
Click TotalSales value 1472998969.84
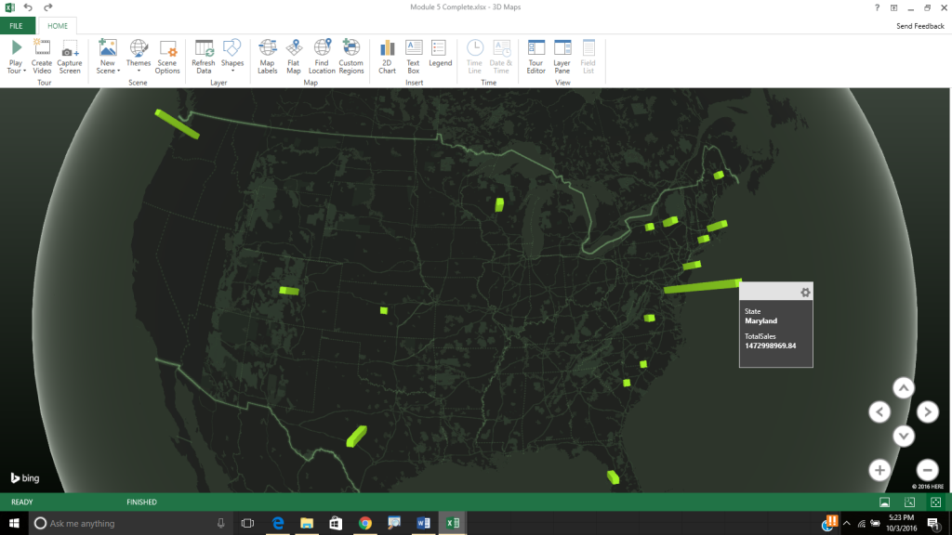click(771, 346)
